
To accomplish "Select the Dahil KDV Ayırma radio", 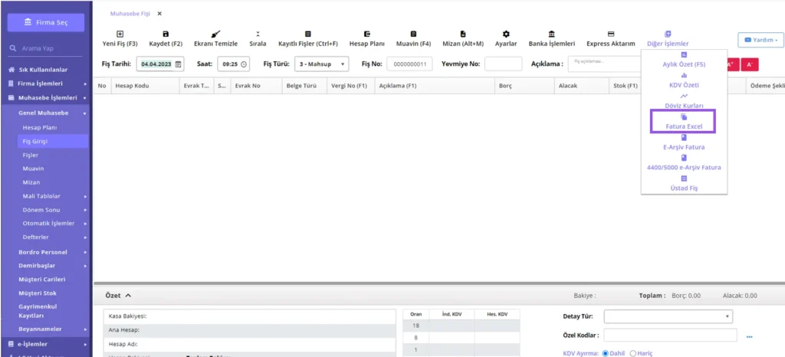I will (x=606, y=353).
